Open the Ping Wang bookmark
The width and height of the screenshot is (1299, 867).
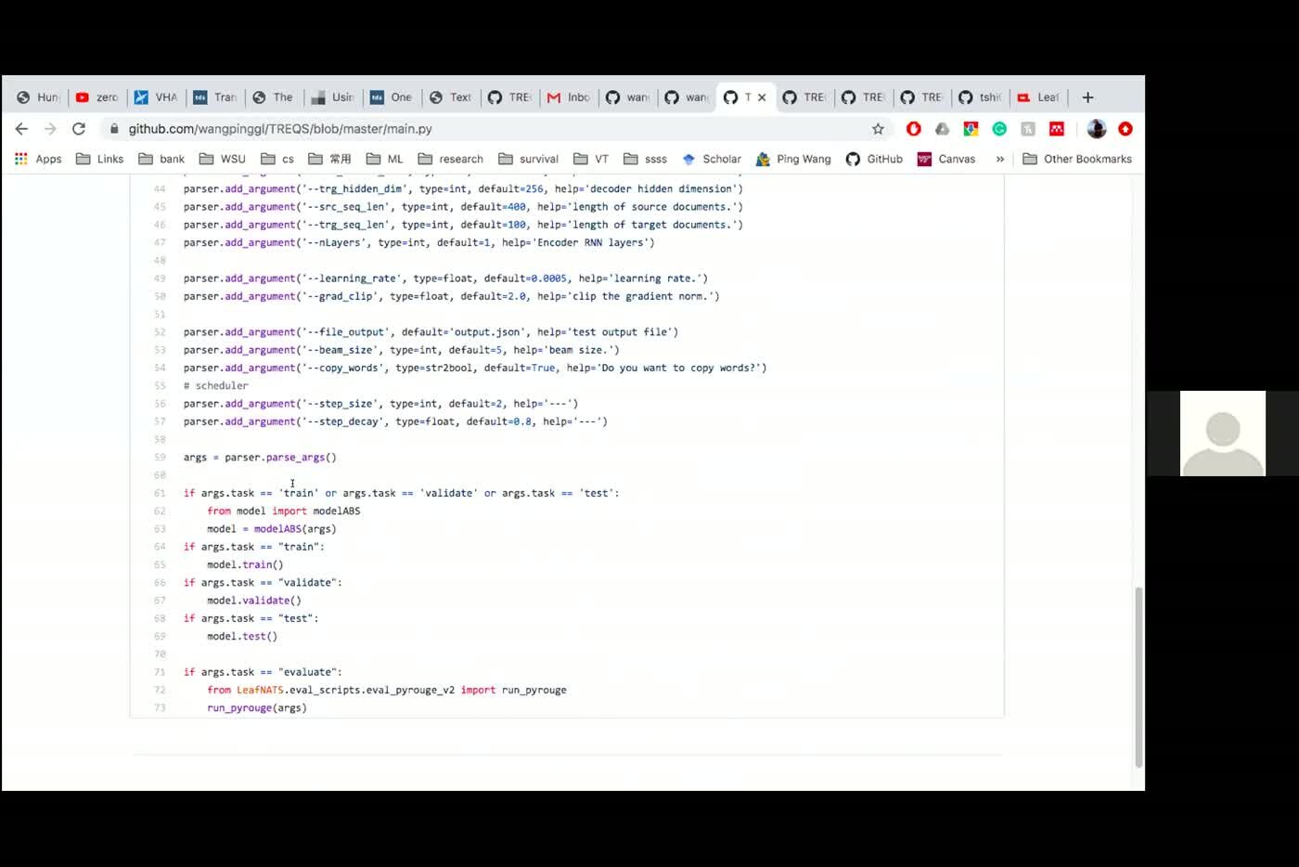[793, 159]
